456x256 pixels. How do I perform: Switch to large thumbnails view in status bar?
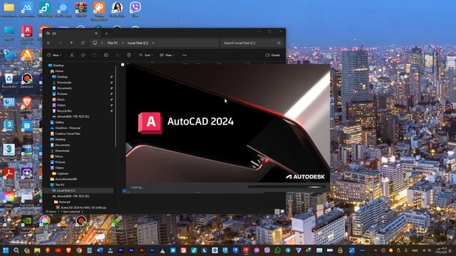pyautogui.click(x=282, y=212)
